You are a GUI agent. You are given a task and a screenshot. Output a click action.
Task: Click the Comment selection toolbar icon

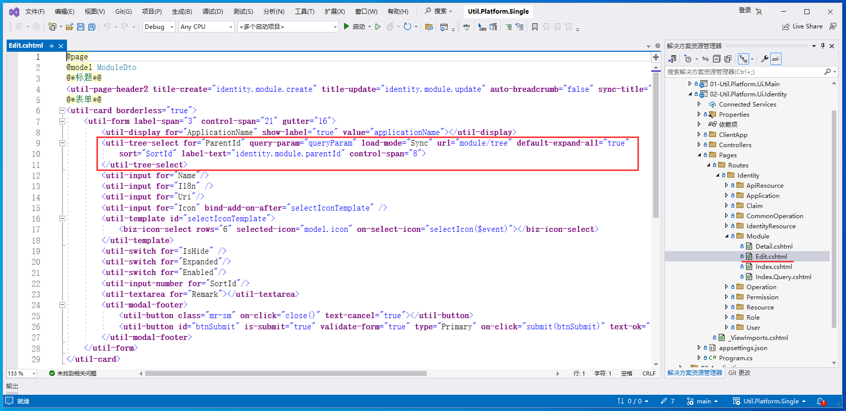[x=509, y=27]
